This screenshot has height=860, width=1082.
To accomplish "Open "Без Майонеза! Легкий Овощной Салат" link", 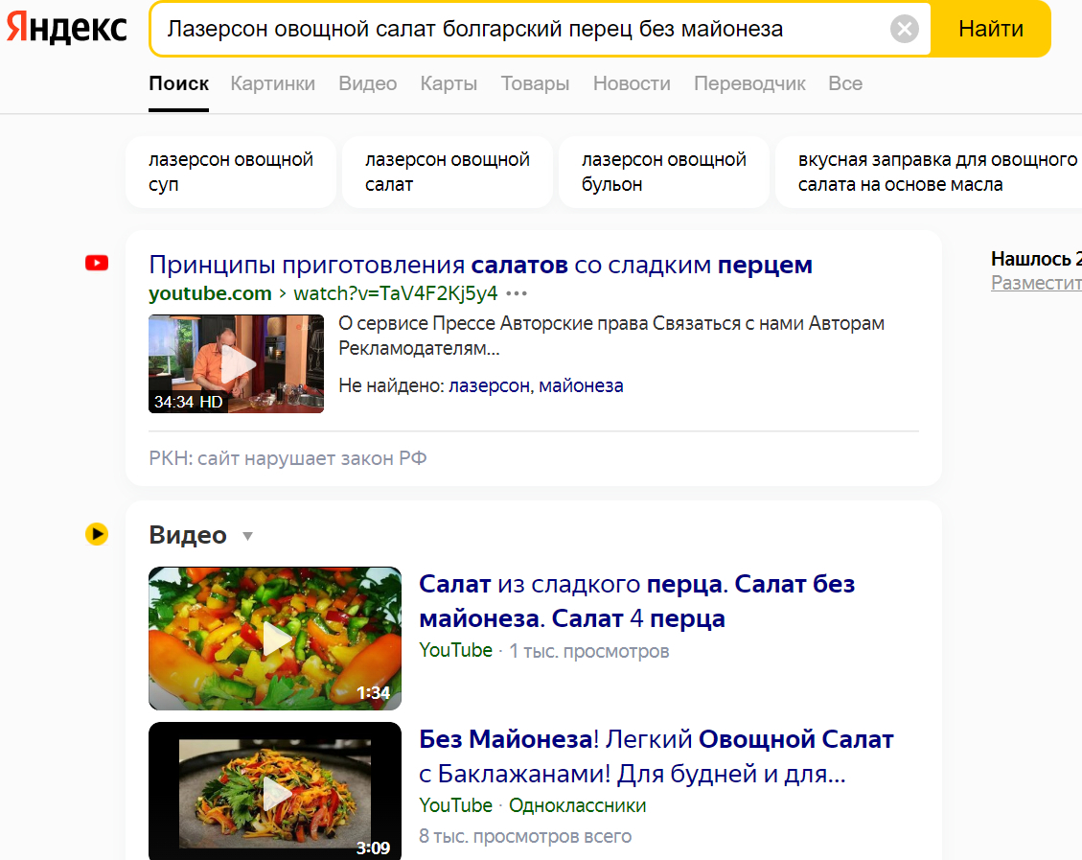I will coord(656,756).
